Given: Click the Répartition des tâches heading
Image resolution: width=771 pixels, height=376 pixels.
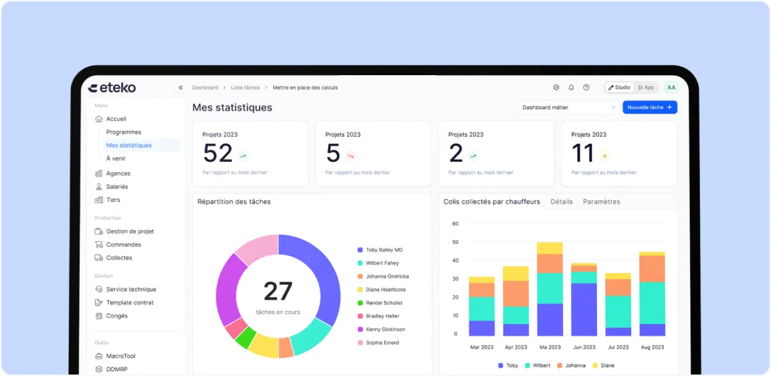Looking at the screenshot, I should (x=234, y=201).
